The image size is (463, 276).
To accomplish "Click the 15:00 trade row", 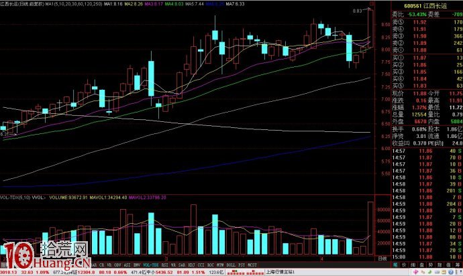I will tap(427, 257).
